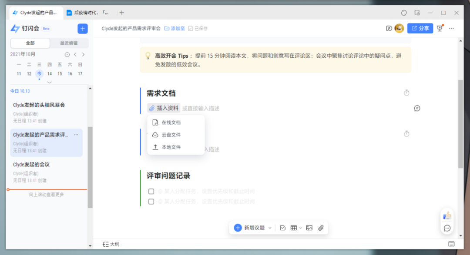Select date 11 in the calendar
The height and width of the screenshot is (255, 470).
click(x=19, y=73)
